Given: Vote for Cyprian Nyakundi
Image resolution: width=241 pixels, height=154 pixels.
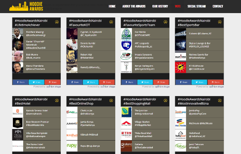Looking at the screenshot, I should point(91,33).
